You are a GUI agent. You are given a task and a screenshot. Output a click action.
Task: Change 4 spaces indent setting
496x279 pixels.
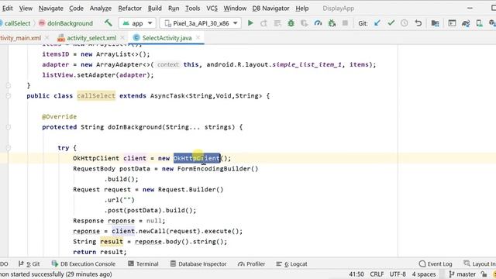[424, 274]
